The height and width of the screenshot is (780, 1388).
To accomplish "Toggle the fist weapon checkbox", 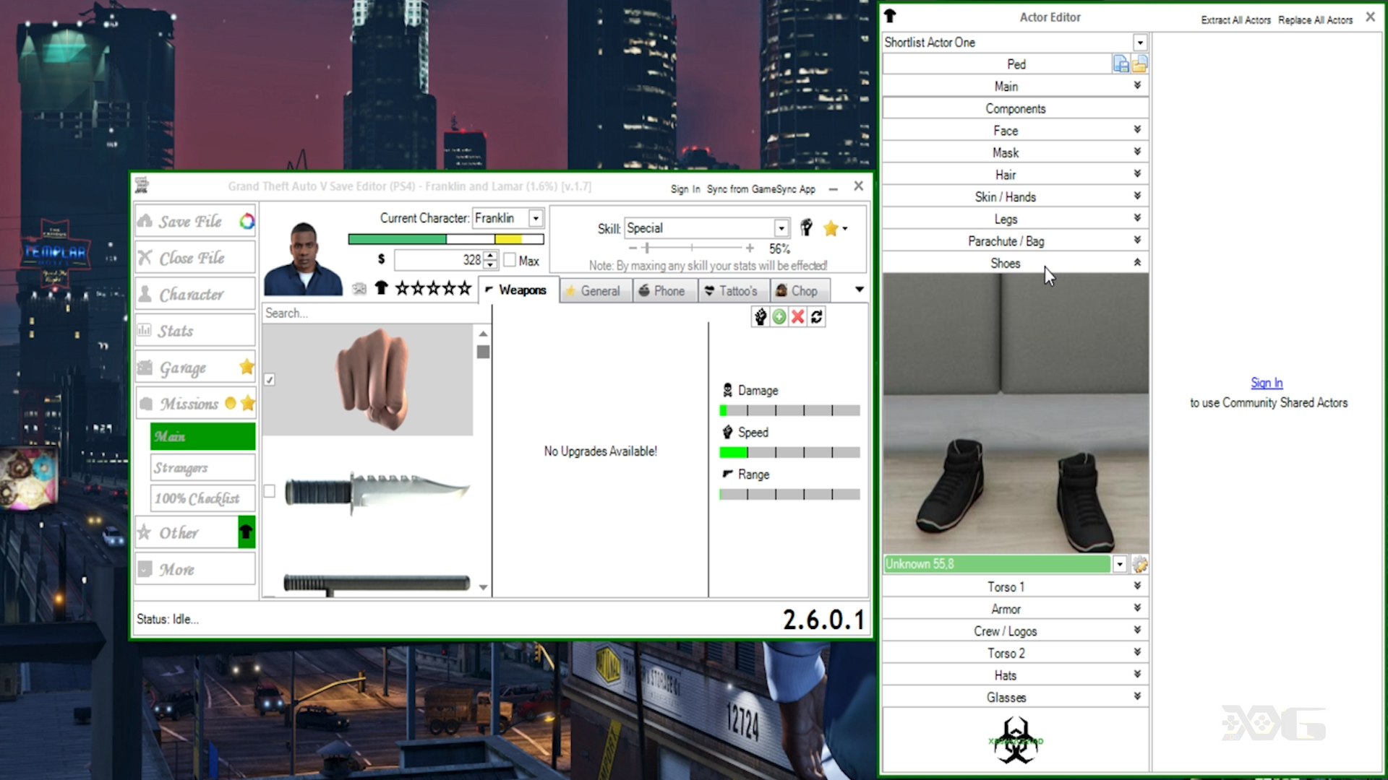I will click(x=270, y=379).
